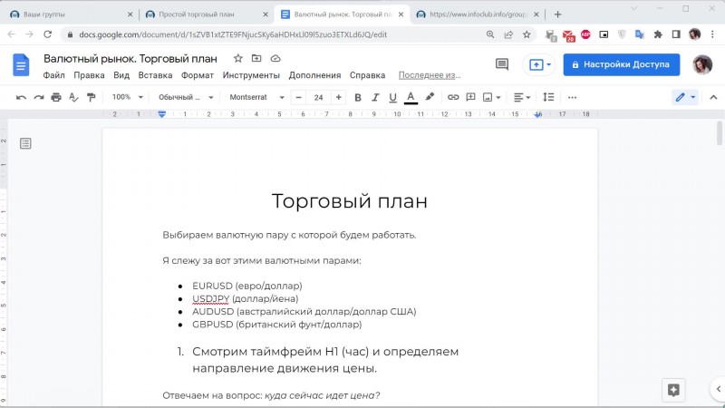The width and height of the screenshot is (725, 408).
Task: Open the highlight color picker
Action: pyautogui.click(x=430, y=97)
